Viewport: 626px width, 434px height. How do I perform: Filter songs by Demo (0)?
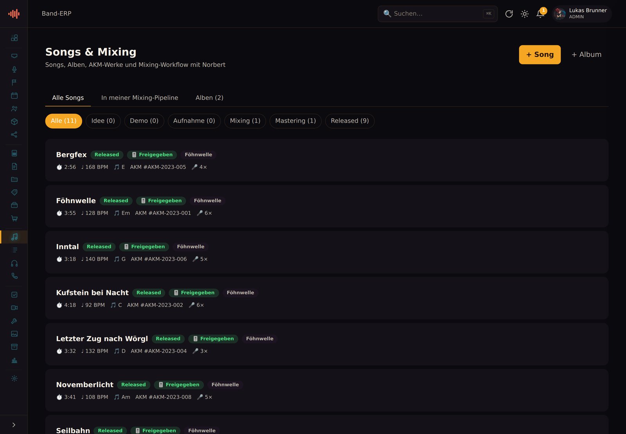144,121
